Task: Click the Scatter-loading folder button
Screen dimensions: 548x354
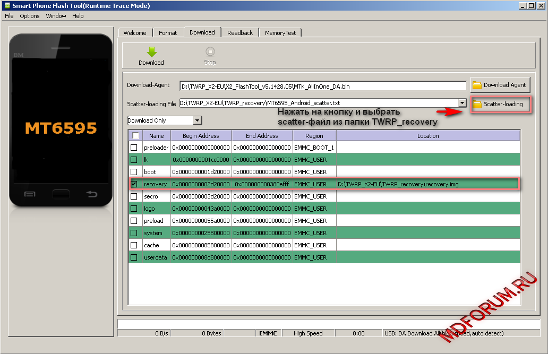Action: click(x=500, y=104)
